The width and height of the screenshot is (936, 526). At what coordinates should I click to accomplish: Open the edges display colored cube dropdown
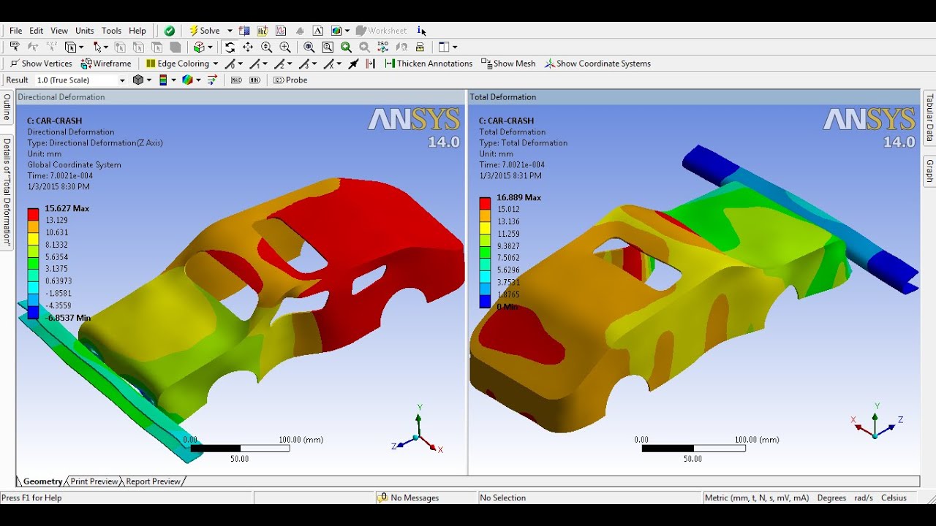coord(198,80)
